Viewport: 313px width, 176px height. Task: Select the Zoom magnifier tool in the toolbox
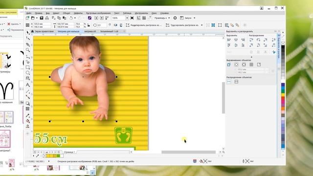(x=28, y=50)
